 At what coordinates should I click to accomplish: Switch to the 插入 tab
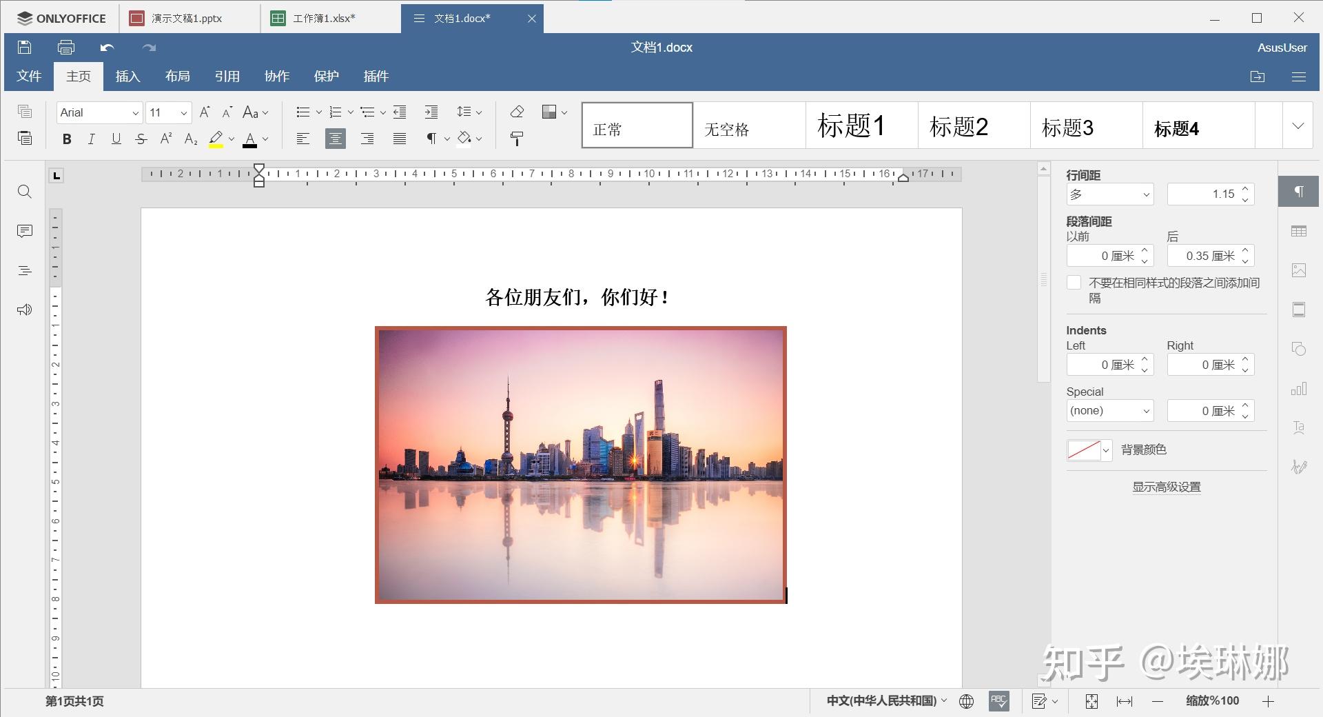tap(127, 77)
